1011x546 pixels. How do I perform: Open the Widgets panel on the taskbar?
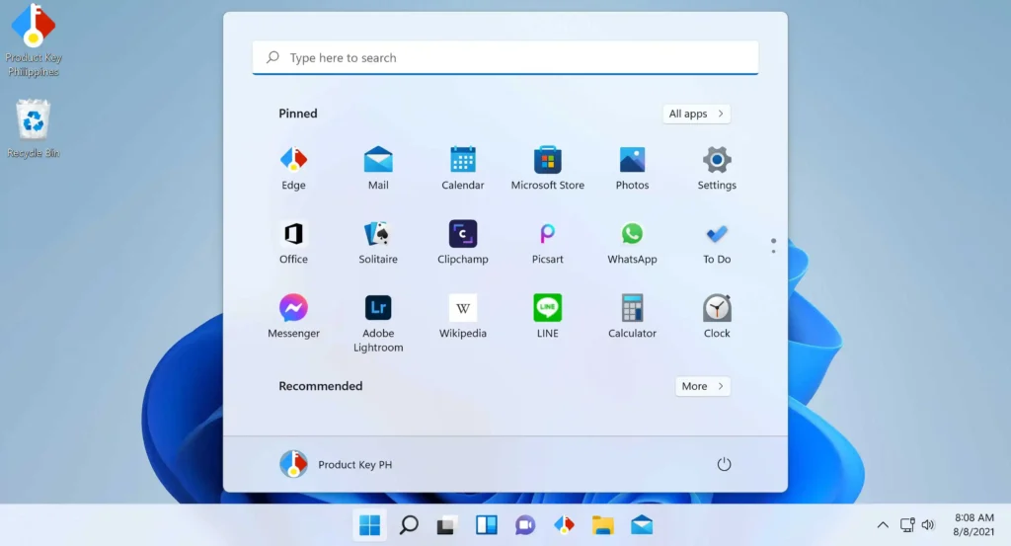tap(486, 525)
